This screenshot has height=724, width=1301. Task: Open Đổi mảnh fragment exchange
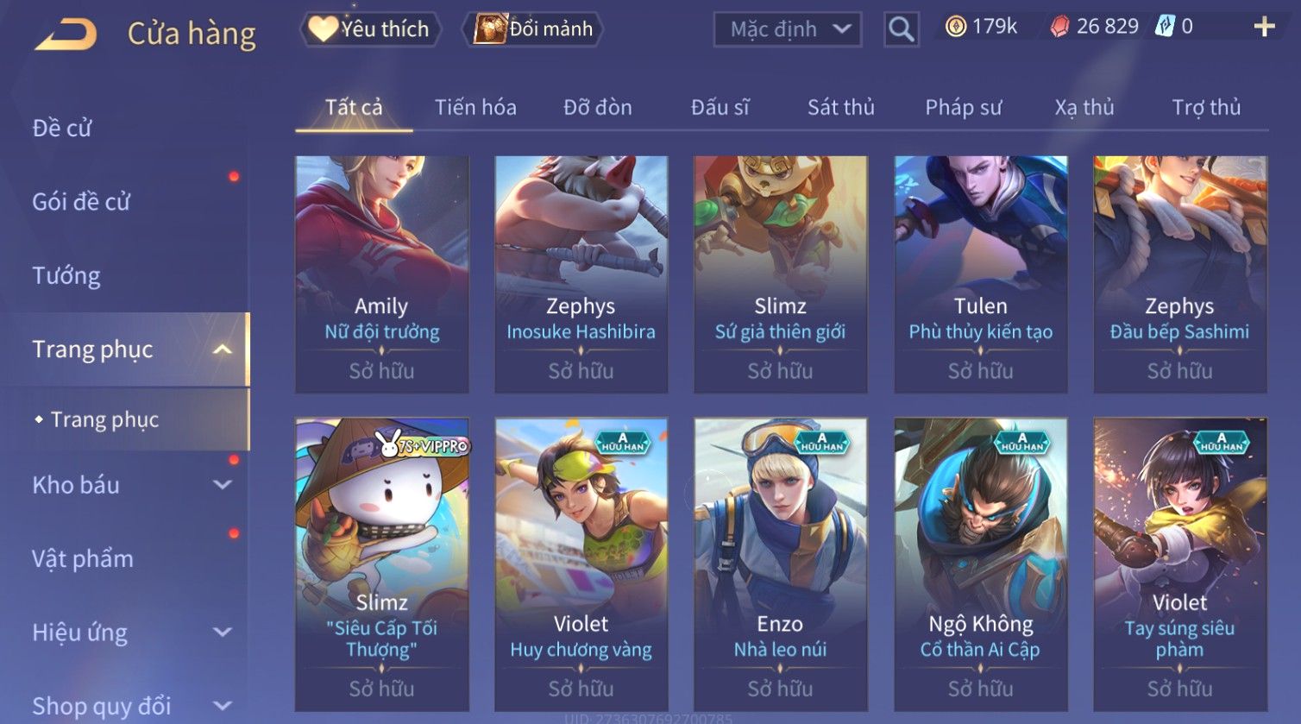[x=532, y=29]
